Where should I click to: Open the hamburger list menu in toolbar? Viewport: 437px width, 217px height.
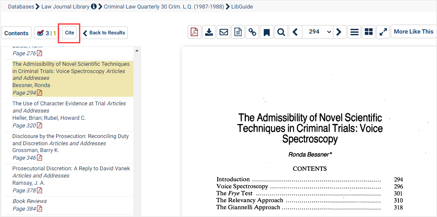354,32
